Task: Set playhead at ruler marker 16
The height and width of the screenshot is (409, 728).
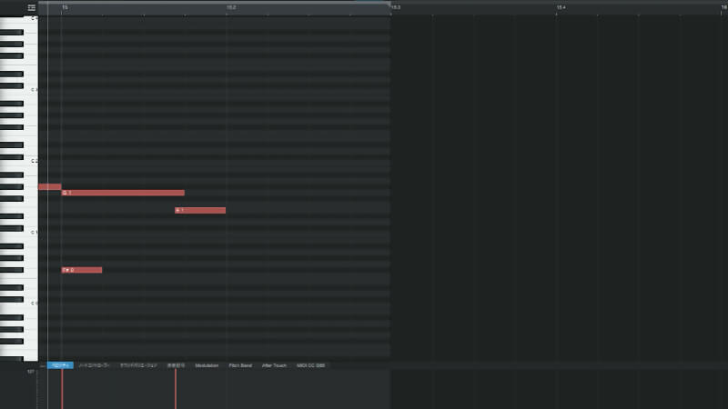Action: [x=723, y=7]
